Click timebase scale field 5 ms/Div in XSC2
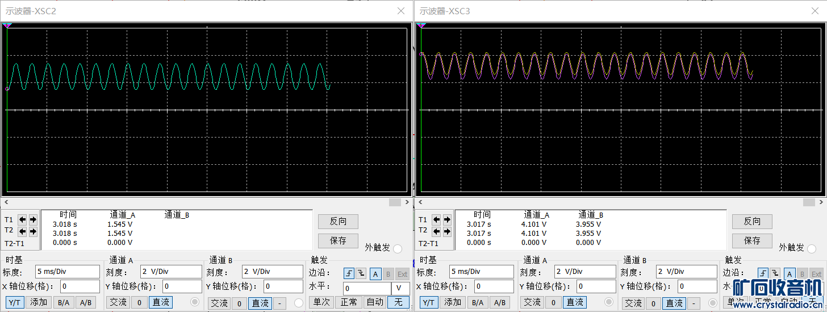Screen dimensions: 827x312 pyautogui.click(x=67, y=272)
